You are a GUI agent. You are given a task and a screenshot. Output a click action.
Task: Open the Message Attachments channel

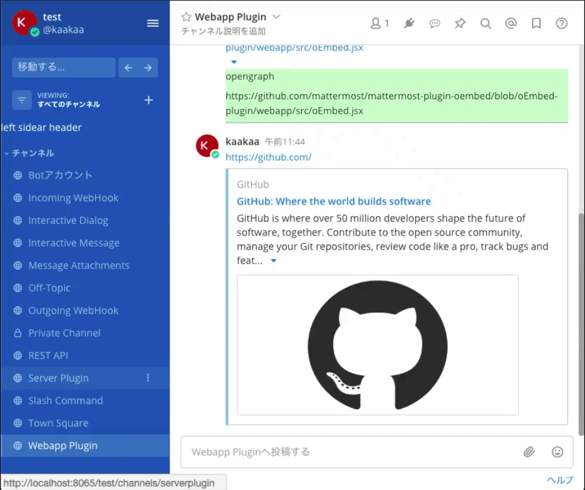pos(85,265)
